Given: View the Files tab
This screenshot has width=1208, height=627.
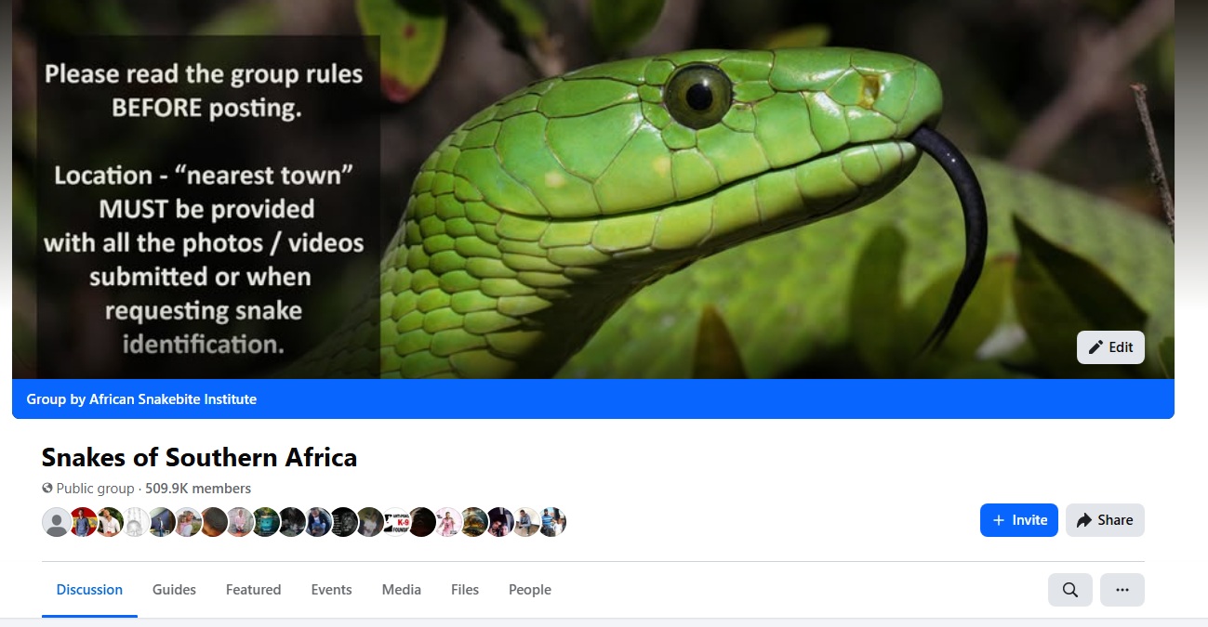Looking at the screenshot, I should tap(465, 590).
